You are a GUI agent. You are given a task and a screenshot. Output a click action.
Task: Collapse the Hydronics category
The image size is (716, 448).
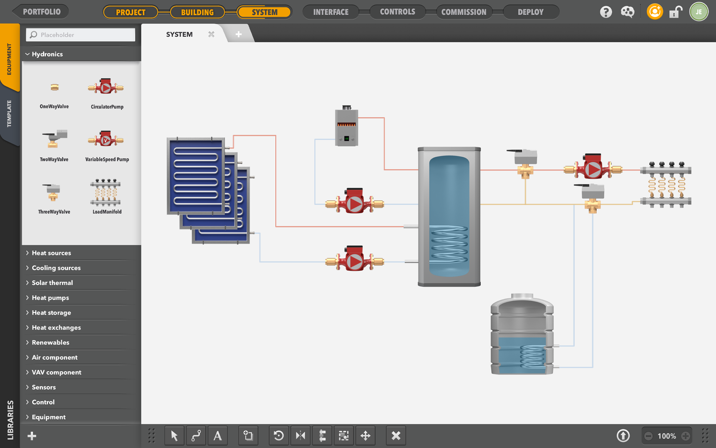click(47, 54)
